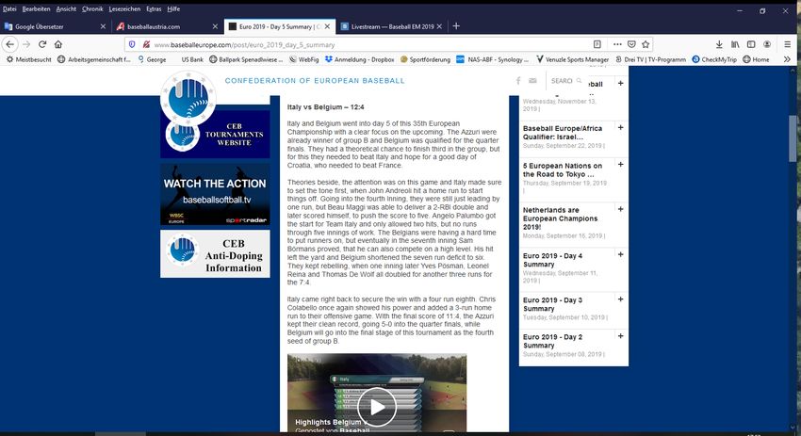Open the WebFig bookmark
Viewport: 801px width, 436px height.
(x=304, y=59)
